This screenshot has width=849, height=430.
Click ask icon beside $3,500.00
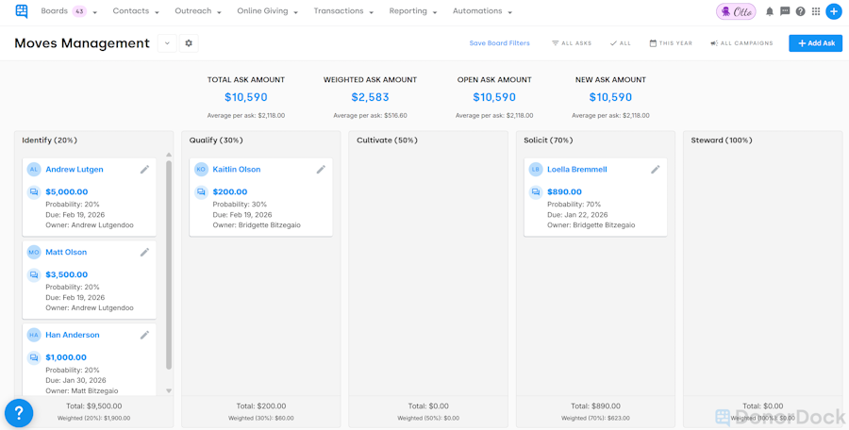tap(34, 274)
